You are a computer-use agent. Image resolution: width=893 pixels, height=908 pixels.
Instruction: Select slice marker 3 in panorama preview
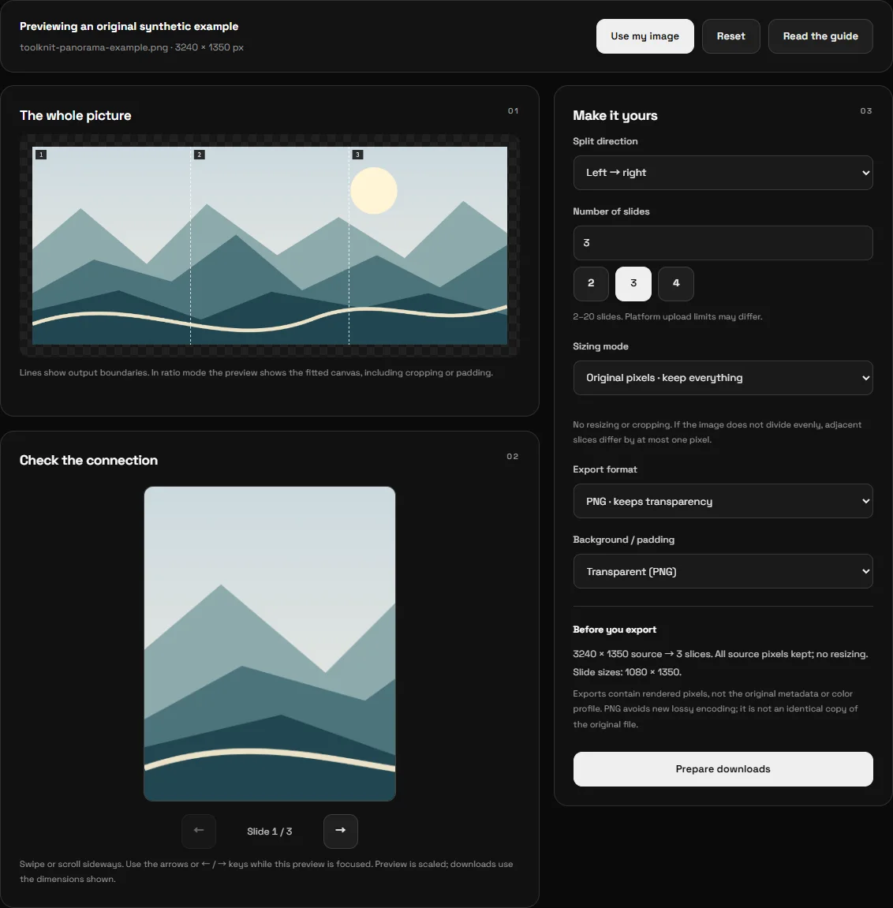tap(358, 155)
